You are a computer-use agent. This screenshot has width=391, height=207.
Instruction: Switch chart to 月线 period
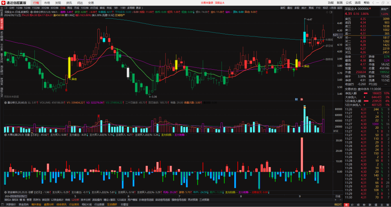77,8
